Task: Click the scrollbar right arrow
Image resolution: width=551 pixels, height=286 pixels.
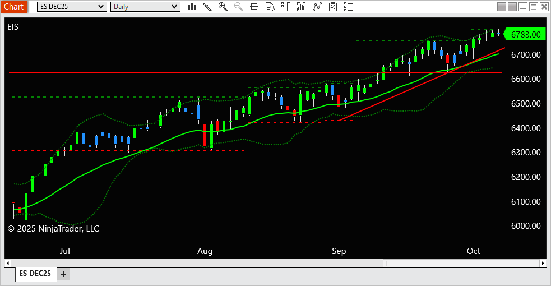Action: (543, 263)
